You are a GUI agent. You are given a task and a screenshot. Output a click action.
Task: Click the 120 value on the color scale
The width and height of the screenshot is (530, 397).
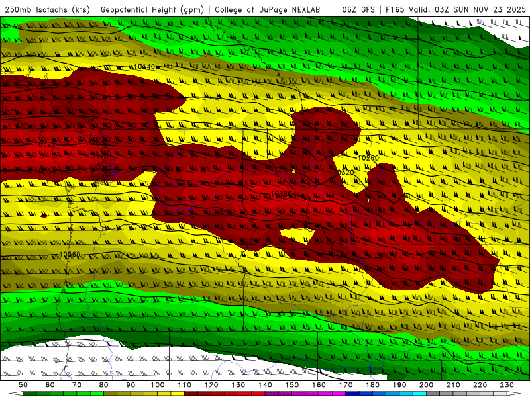click(211, 385)
